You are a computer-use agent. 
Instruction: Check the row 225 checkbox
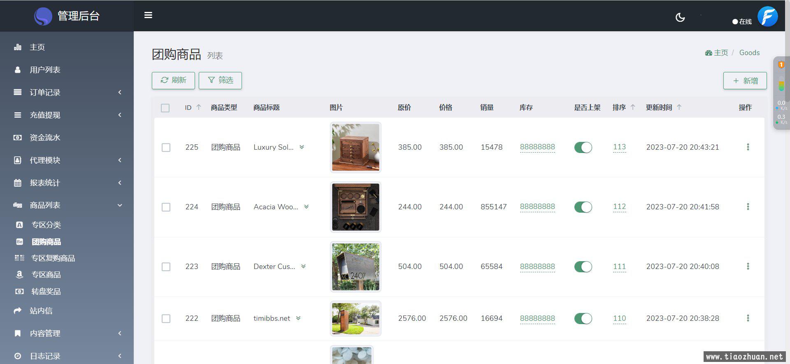(x=166, y=148)
